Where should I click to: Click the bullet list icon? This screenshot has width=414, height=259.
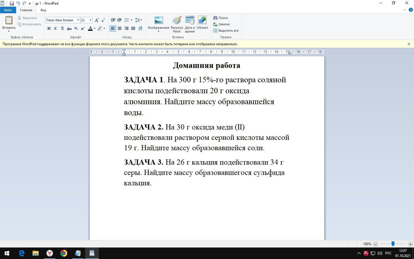tap(127, 20)
